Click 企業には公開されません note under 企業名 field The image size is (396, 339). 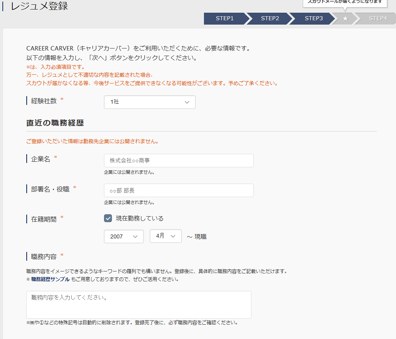click(x=129, y=172)
